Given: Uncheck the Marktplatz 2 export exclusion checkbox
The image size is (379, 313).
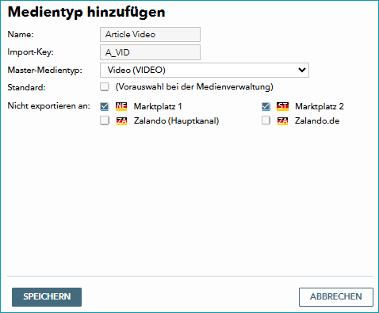Looking at the screenshot, I should click(x=266, y=106).
